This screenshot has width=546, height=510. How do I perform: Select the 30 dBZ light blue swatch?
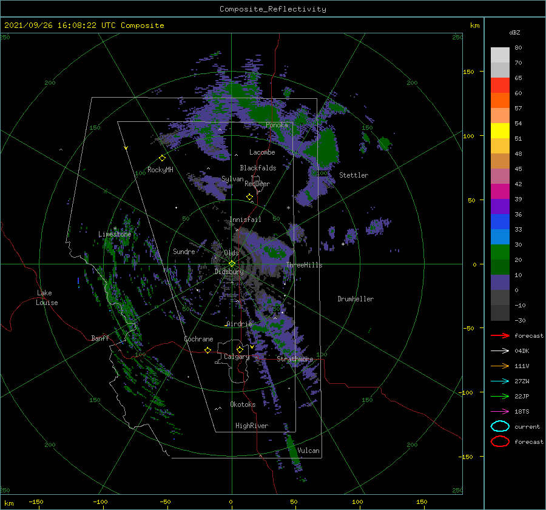pos(500,237)
